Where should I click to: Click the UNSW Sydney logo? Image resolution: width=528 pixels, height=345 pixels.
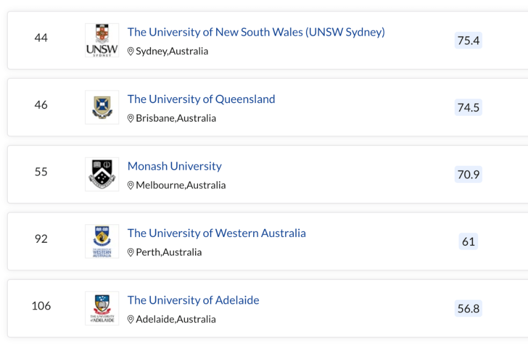pos(102,40)
